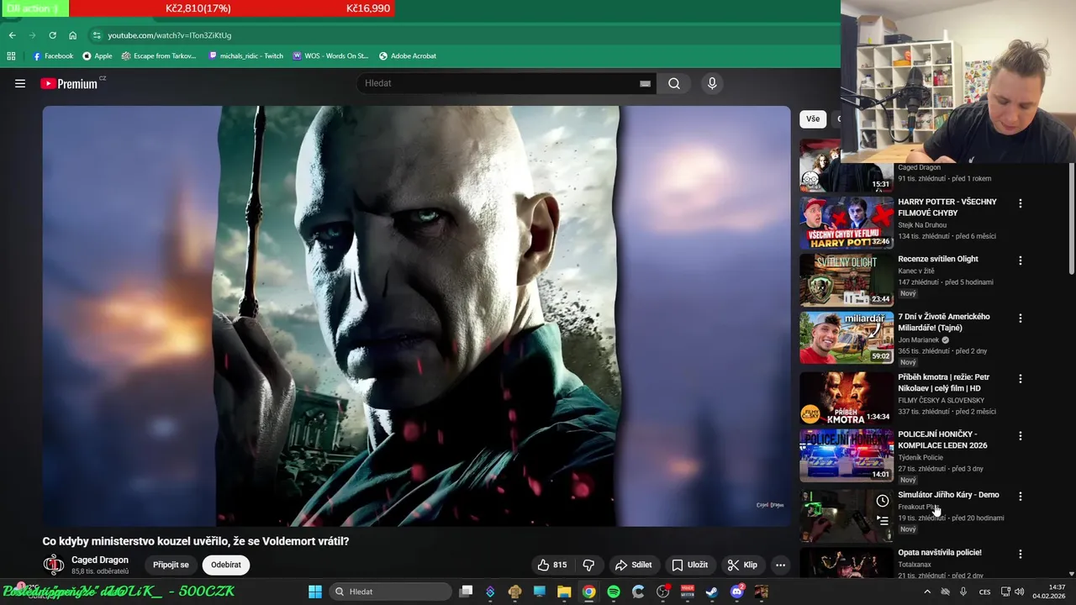Open the Caged Dragon channel name link
Screen dimensions: 1076x605
point(100,560)
